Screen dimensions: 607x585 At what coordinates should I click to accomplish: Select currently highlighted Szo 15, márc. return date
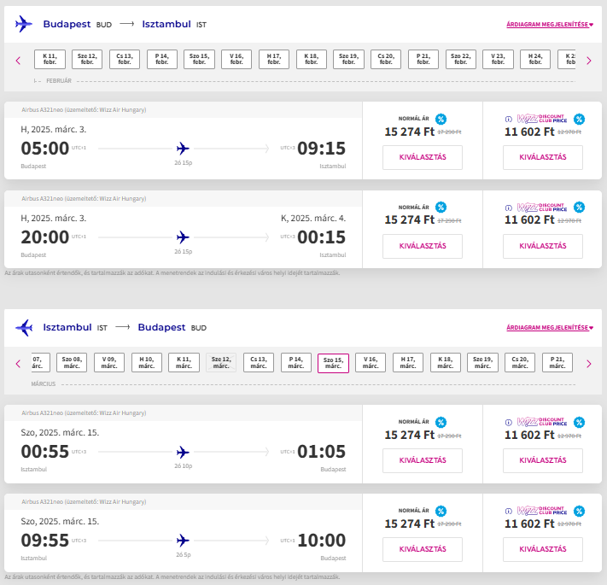coord(333,363)
